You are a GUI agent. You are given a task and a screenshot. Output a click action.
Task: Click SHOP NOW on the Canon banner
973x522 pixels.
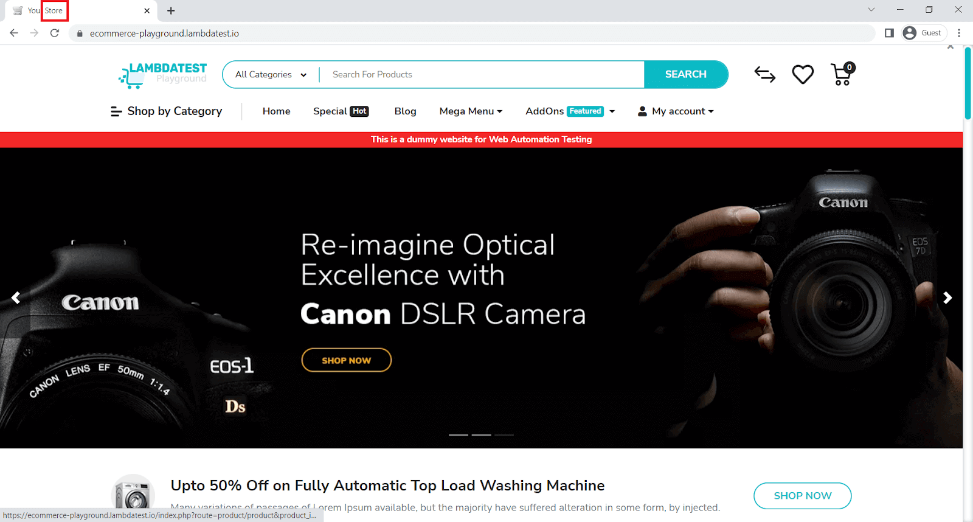pyautogui.click(x=346, y=360)
